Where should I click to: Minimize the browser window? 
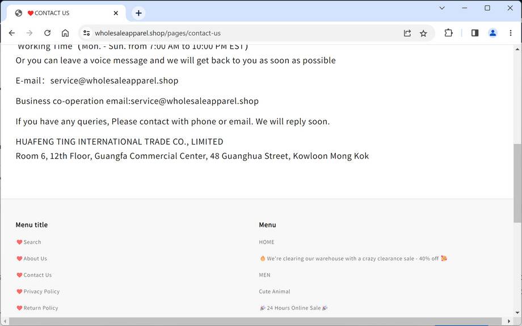[465, 8]
